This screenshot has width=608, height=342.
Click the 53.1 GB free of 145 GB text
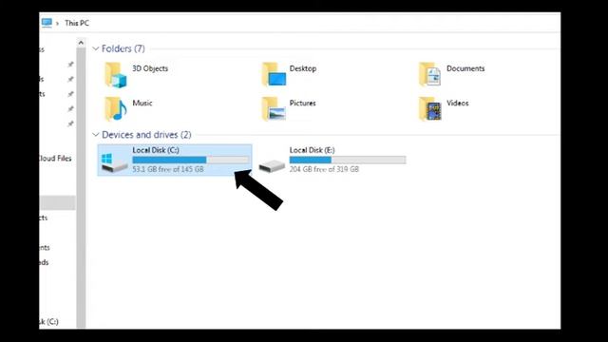[x=168, y=169]
